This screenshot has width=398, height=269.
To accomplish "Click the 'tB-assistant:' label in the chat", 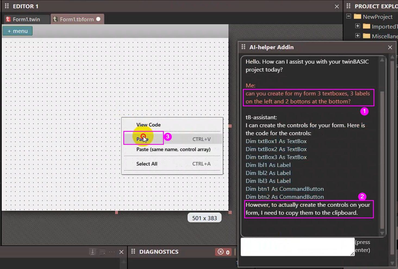I will pos(261,117).
